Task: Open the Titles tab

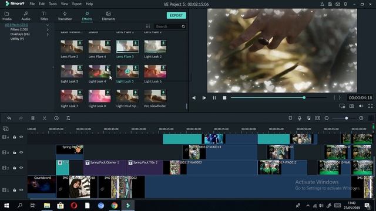Action: tap(44, 16)
